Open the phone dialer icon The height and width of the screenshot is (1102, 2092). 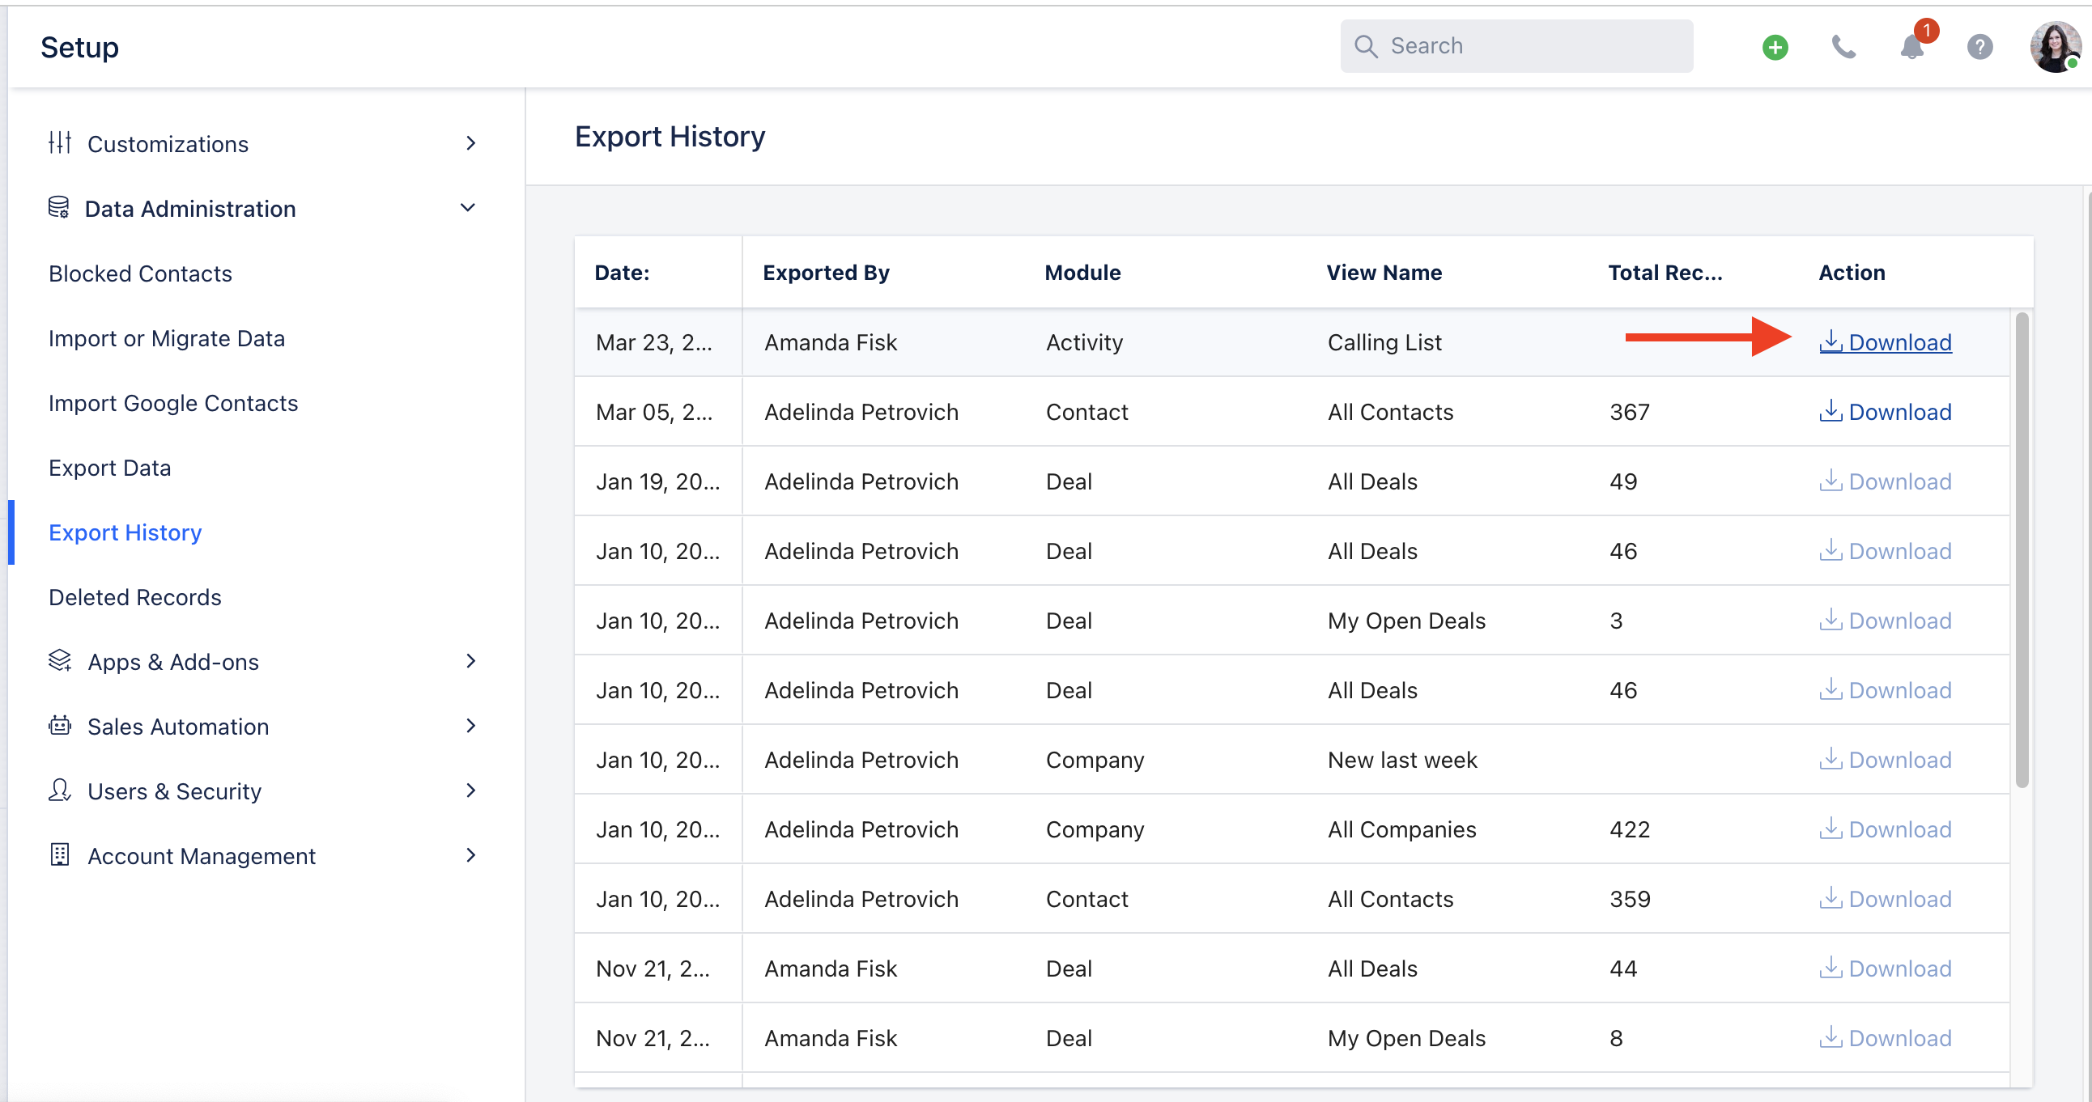click(x=1843, y=47)
